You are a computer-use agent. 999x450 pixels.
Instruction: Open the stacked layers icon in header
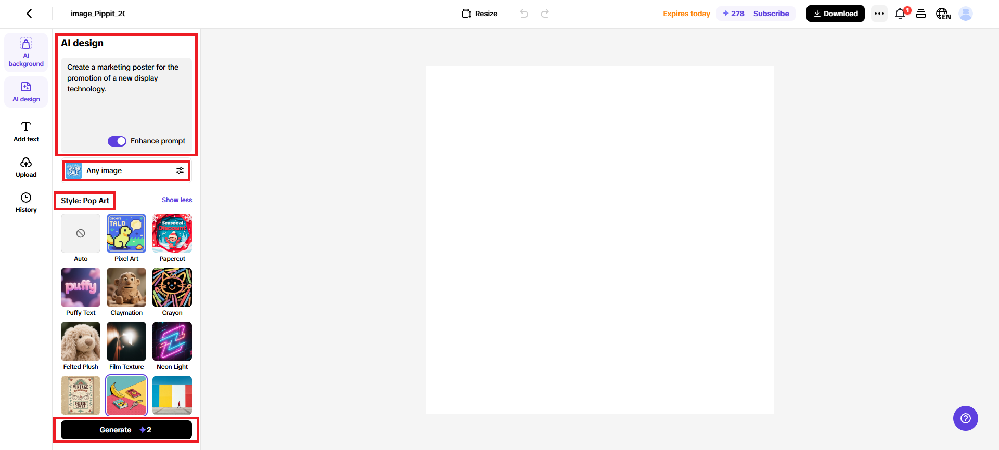coord(921,14)
